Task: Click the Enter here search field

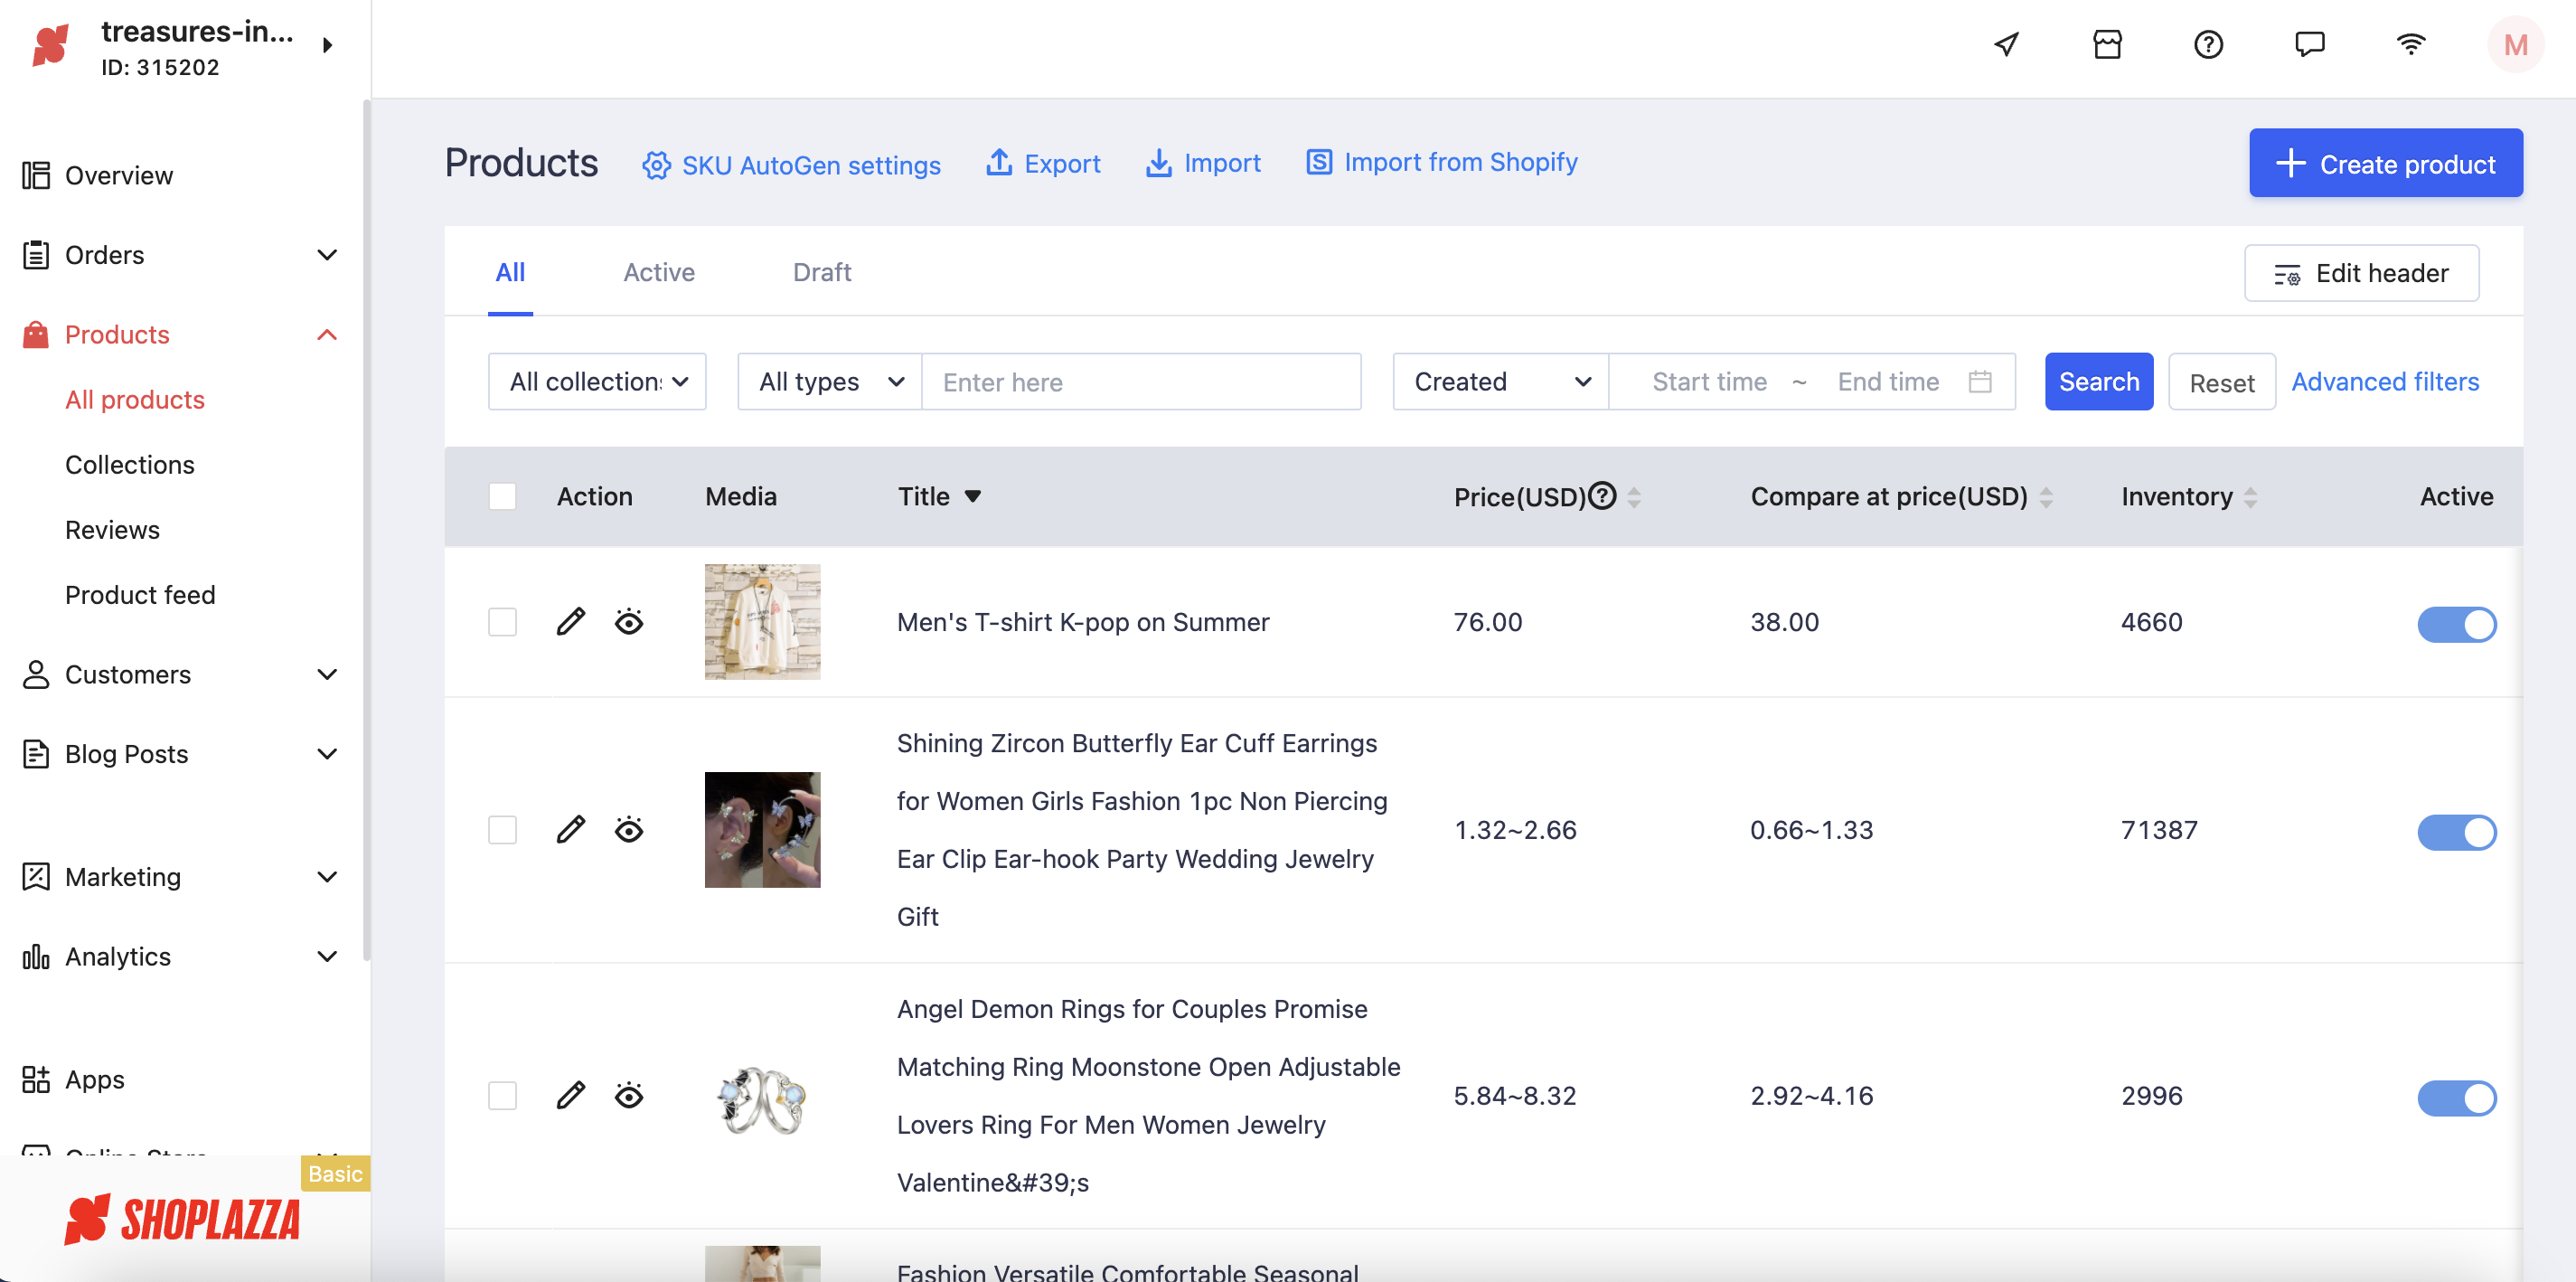Action: click(x=1140, y=381)
